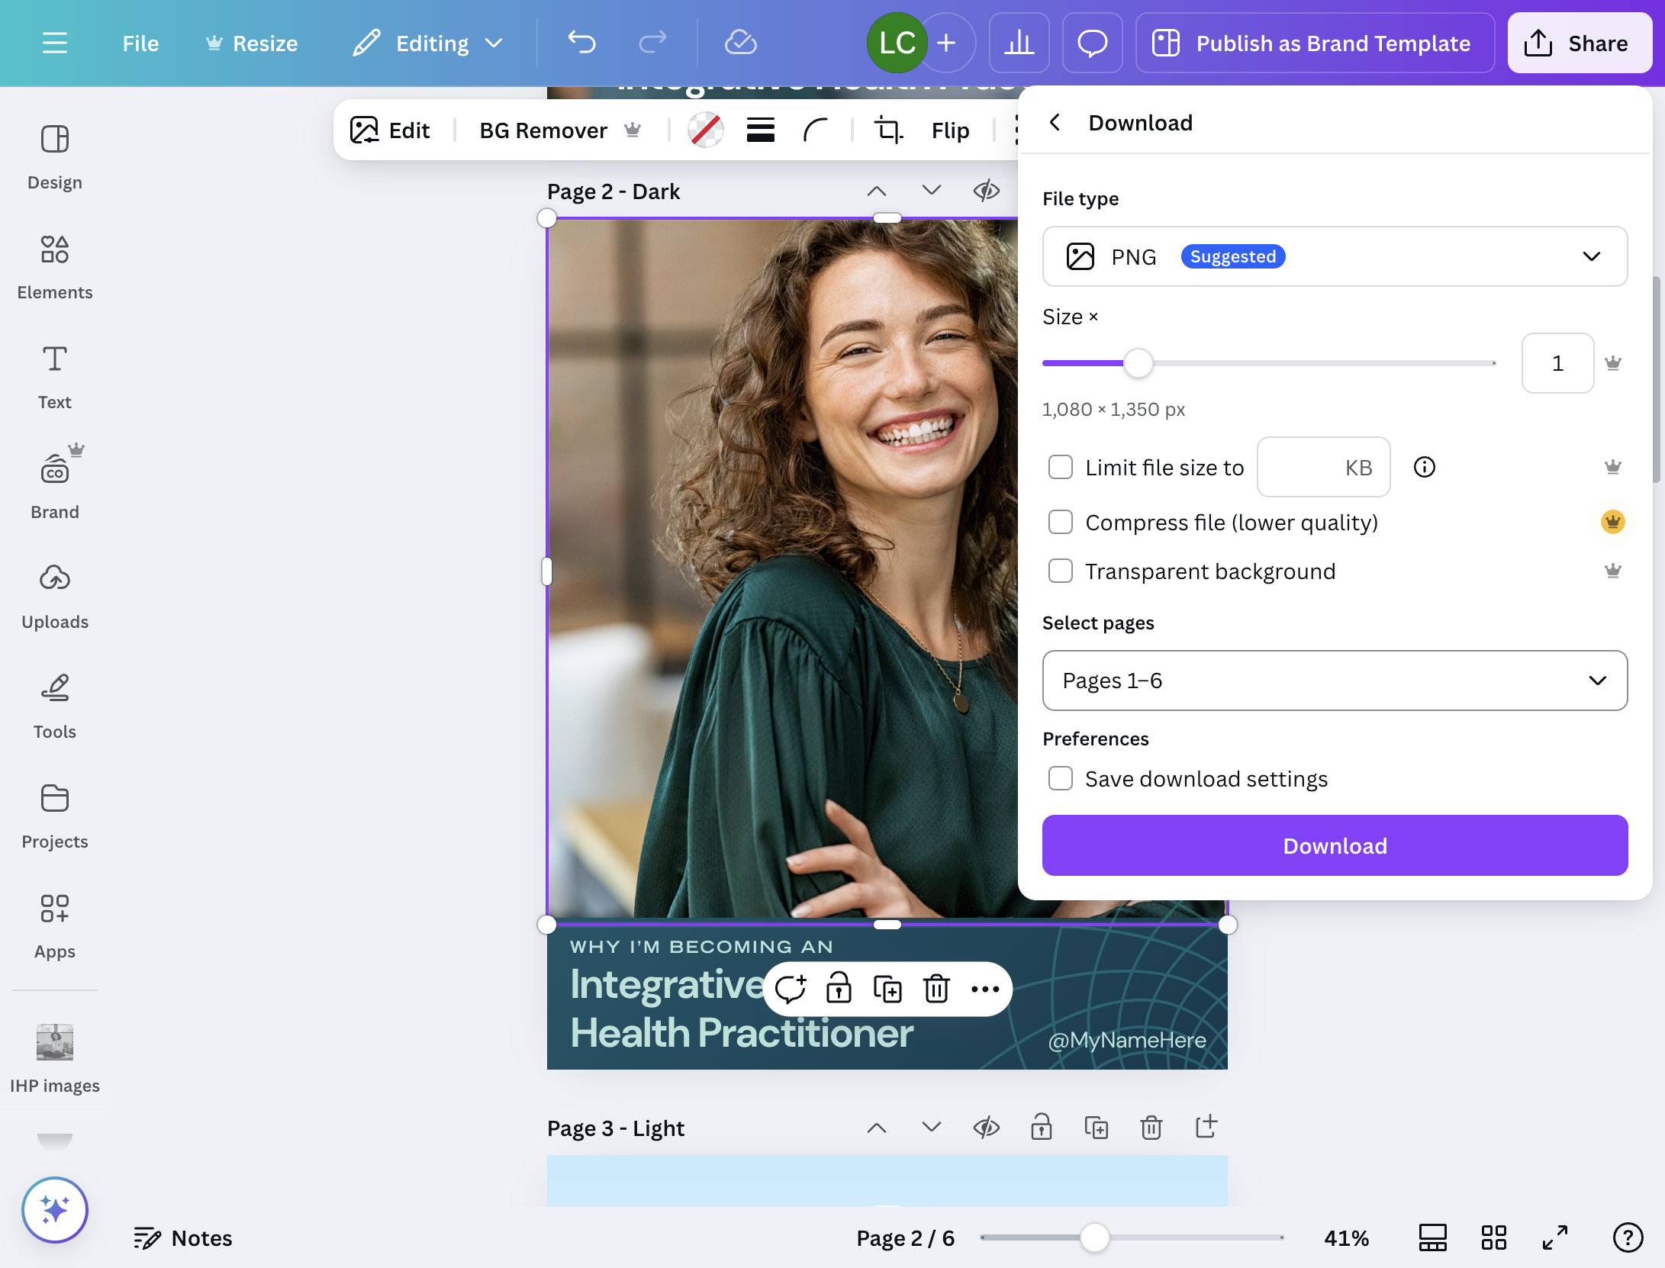Click the size multiplier input field
1665x1268 pixels.
point(1557,363)
